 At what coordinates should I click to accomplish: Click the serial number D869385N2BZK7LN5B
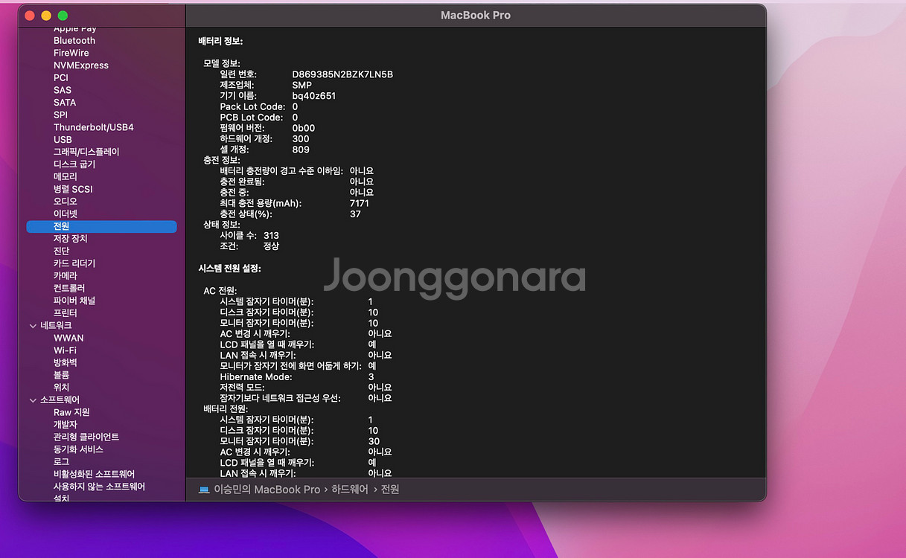coord(342,74)
